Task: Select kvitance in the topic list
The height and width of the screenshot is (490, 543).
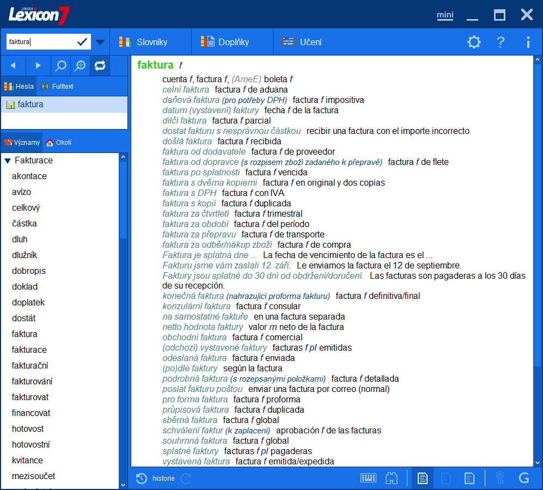Action: click(x=28, y=460)
